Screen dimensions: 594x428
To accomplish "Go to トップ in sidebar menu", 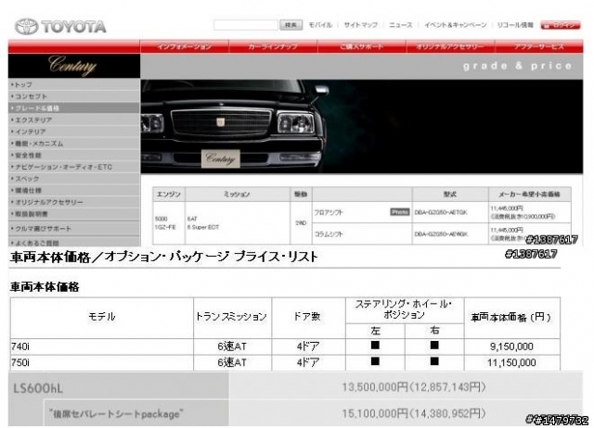I will coord(74,84).
